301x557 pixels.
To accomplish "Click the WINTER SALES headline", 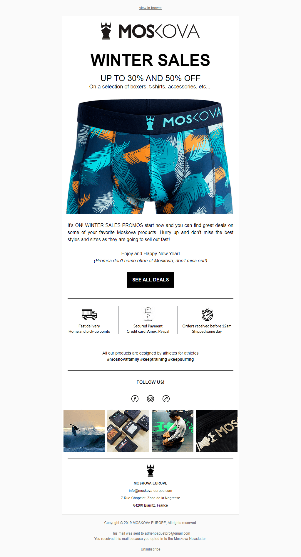I will [x=150, y=60].
